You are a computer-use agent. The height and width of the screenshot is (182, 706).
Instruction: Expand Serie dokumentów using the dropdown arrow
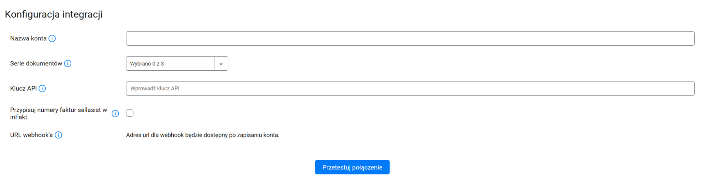221,64
